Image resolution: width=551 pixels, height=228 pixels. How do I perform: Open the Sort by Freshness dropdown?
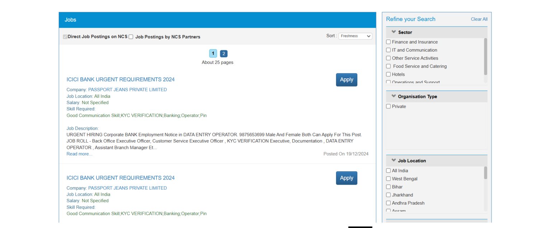click(355, 36)
